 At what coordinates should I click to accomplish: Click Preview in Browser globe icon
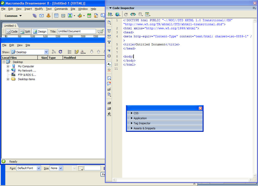[117, 14]
